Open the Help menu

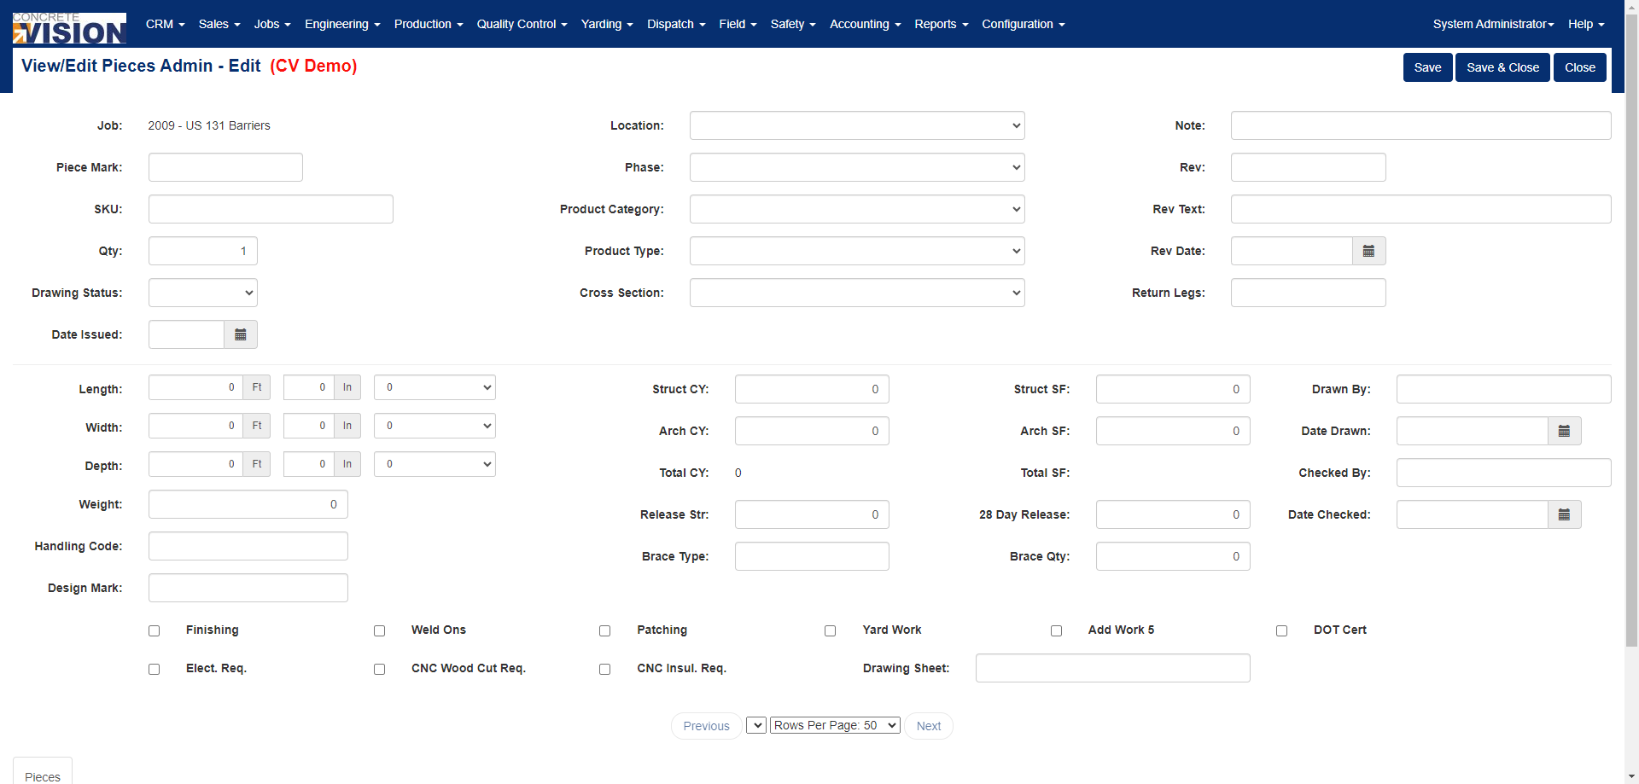[x=1586, y=24]
